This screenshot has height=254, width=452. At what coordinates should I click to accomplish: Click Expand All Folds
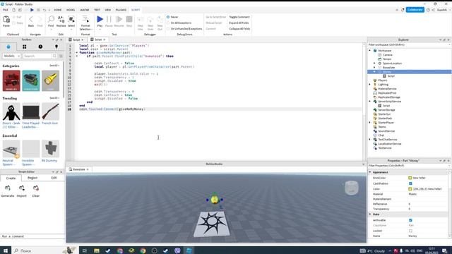[239, 23]
